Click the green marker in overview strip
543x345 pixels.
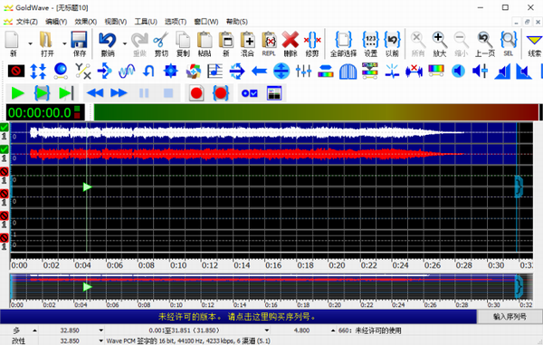87,287
